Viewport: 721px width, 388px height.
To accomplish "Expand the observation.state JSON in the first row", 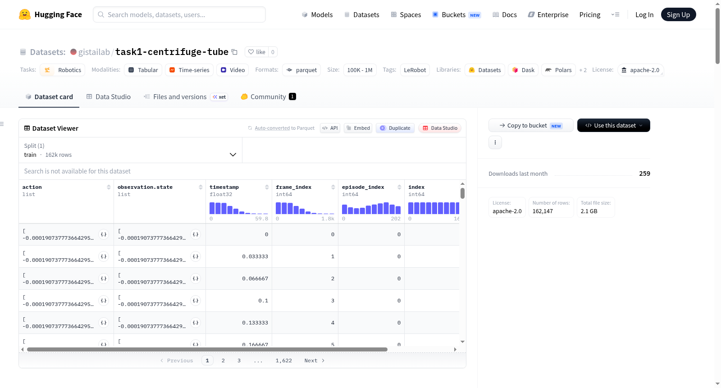I will (x=196, y=234).
